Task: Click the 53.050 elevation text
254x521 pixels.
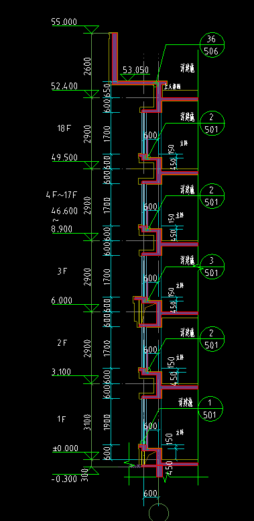Action: (x=136, y=70)
